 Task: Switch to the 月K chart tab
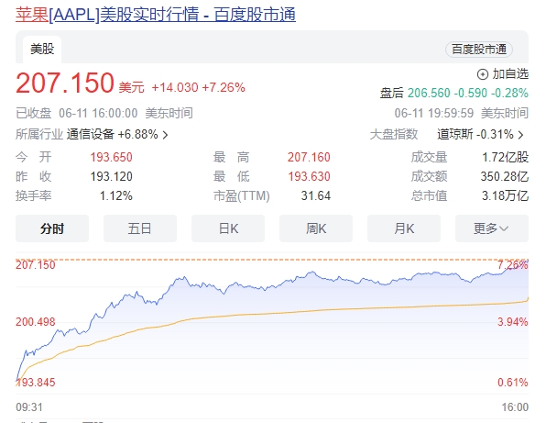(x=404, y=228)
